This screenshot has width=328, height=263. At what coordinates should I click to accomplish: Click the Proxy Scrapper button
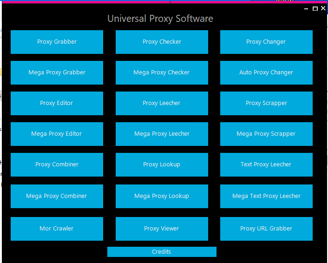click(x=266, y=103)
